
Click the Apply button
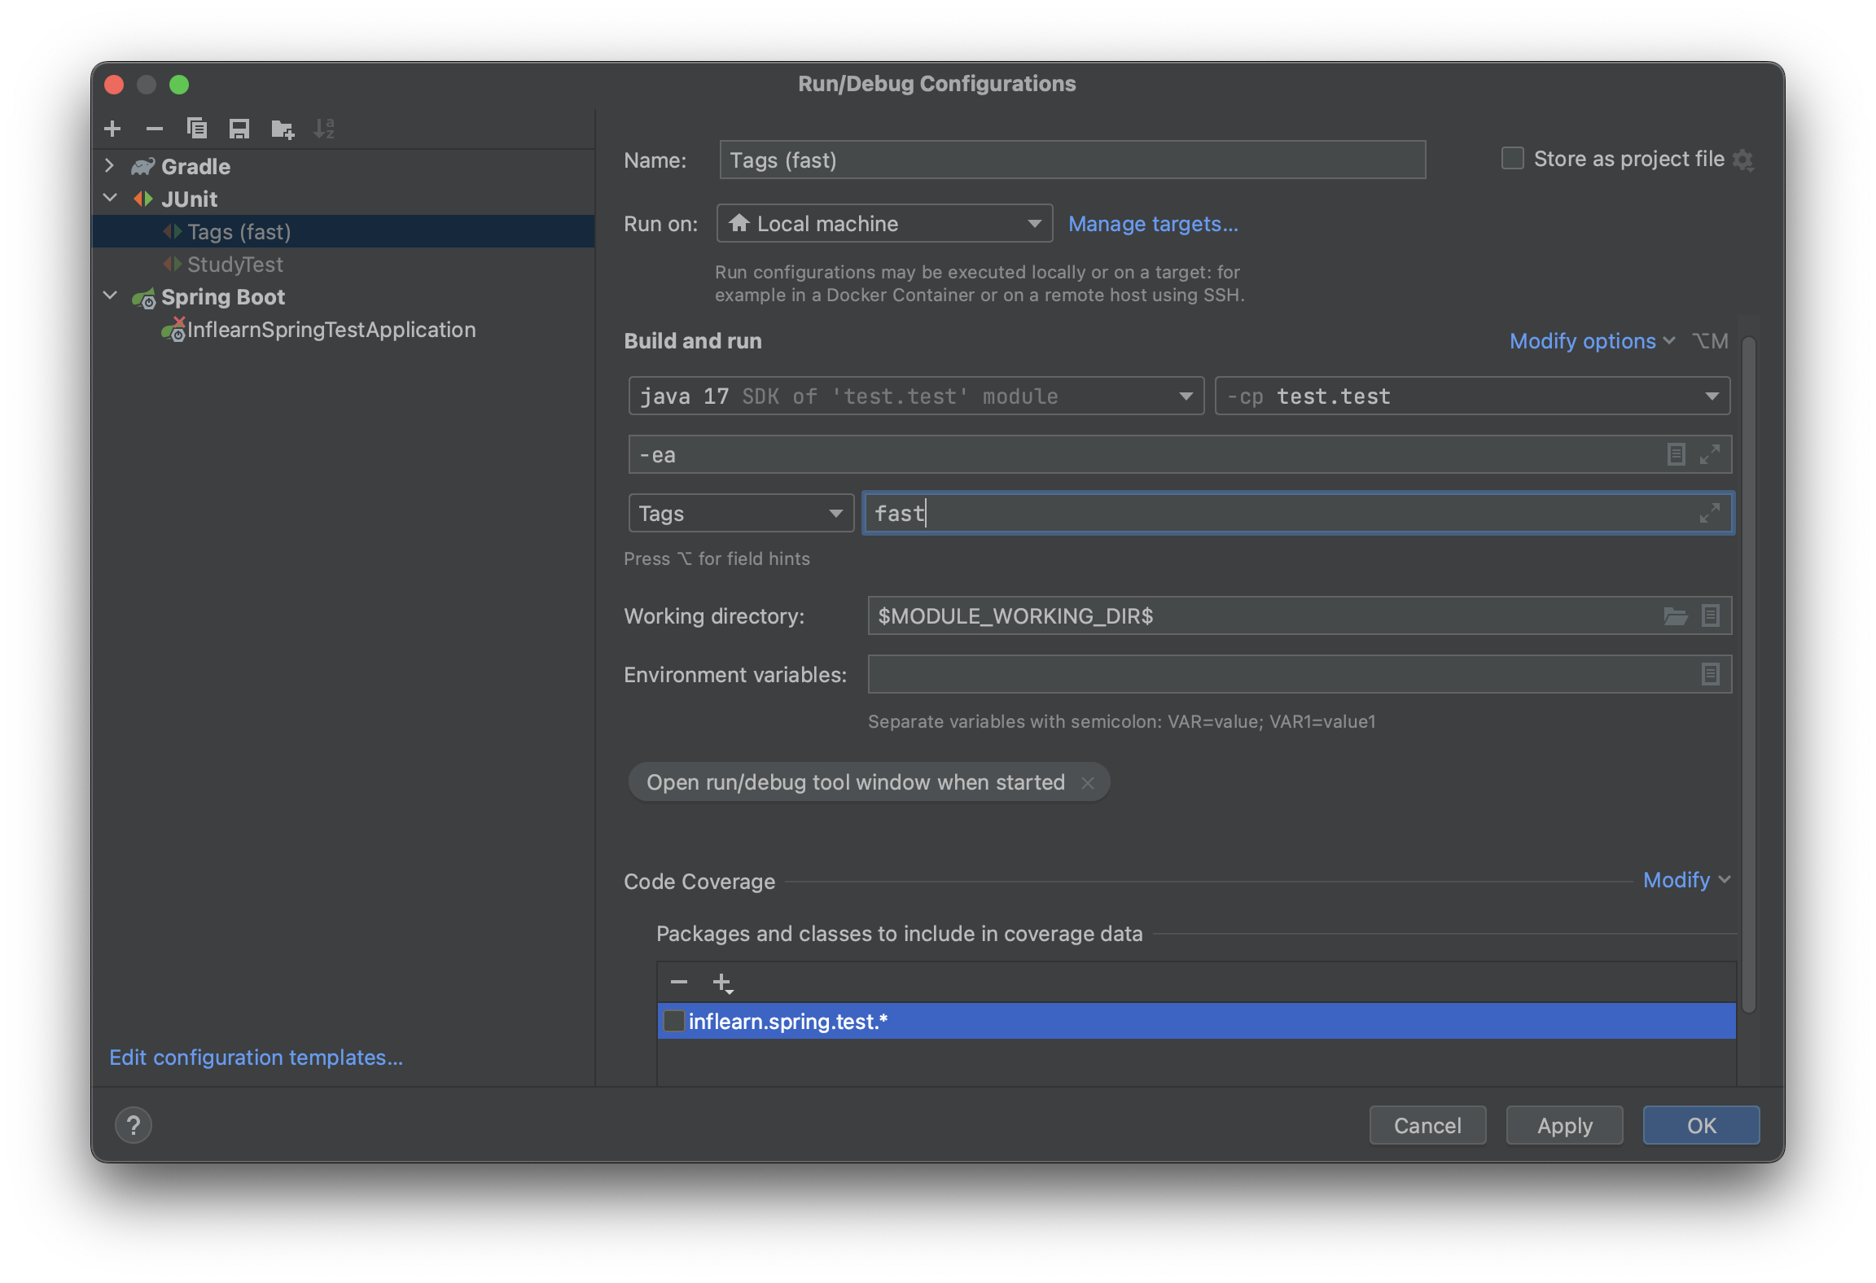pos(1564,1125)
